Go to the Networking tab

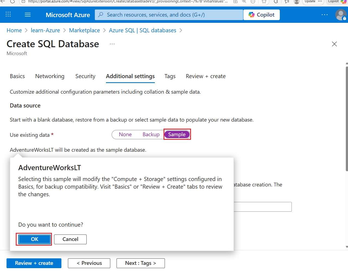click(50, 76)
